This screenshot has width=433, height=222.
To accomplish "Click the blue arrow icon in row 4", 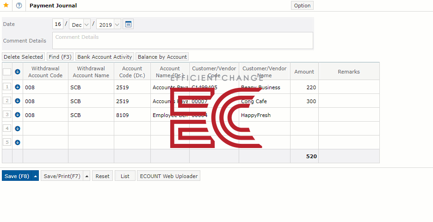I will pyautogui.click(x=18, y=129).
